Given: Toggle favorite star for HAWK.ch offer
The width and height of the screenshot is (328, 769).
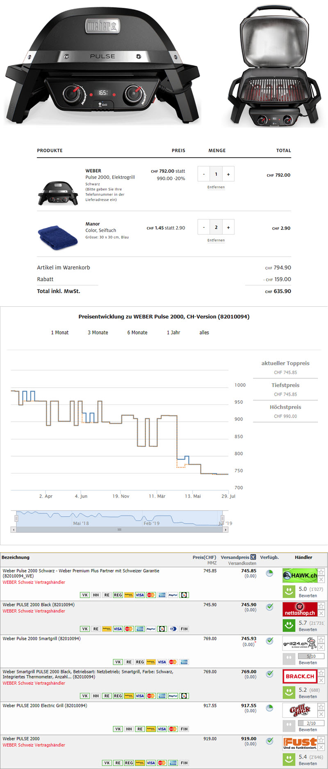Looking at the screenshot, I should [321, 572].
